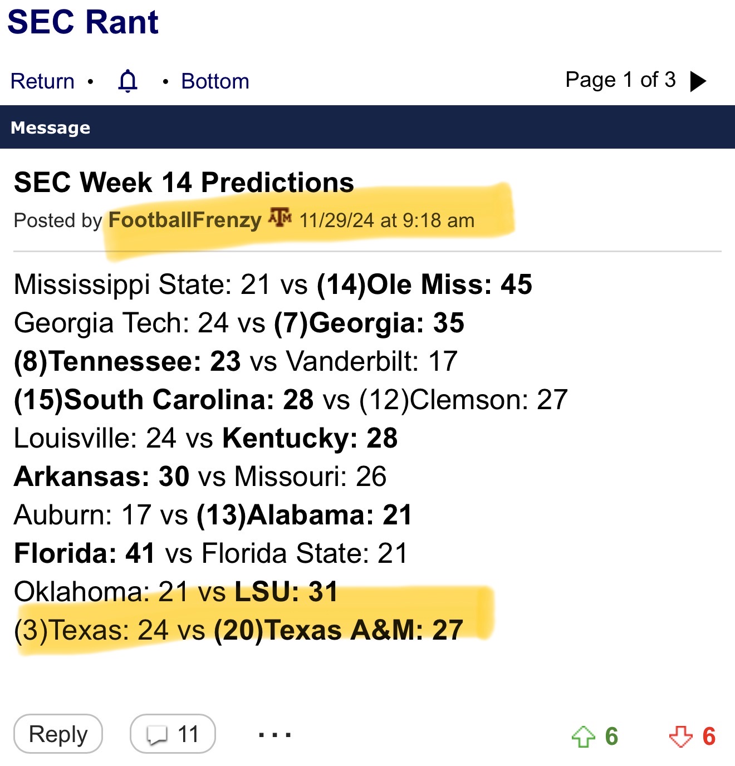Click the 11/29/24 post timestamp
This screenshot has height=766, width=735.
point(386,220)
